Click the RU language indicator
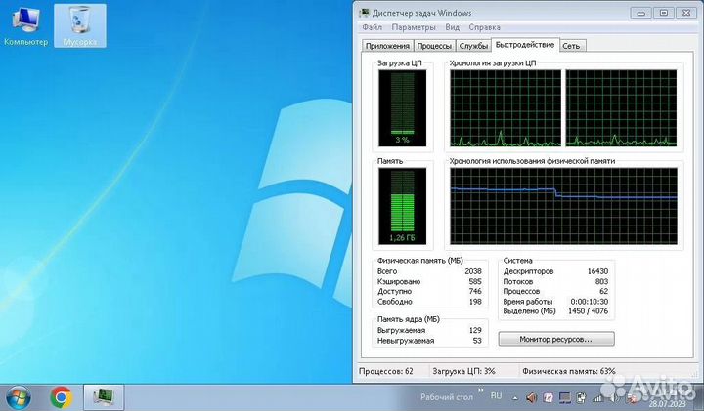Screen dimensions: 704x411 coord(496,395)
